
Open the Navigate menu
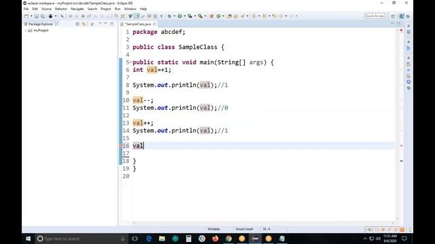77,9
